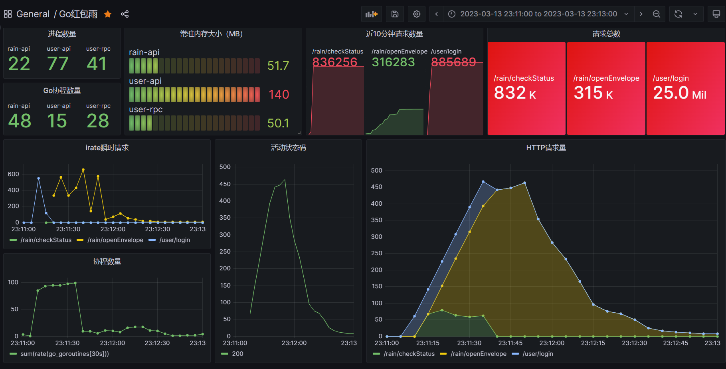Screen dimensions: 726x369
Task: Click the /rain/openEnvelope 315 K stat tile
Action: pyautogui.click(x=606, y=89)
